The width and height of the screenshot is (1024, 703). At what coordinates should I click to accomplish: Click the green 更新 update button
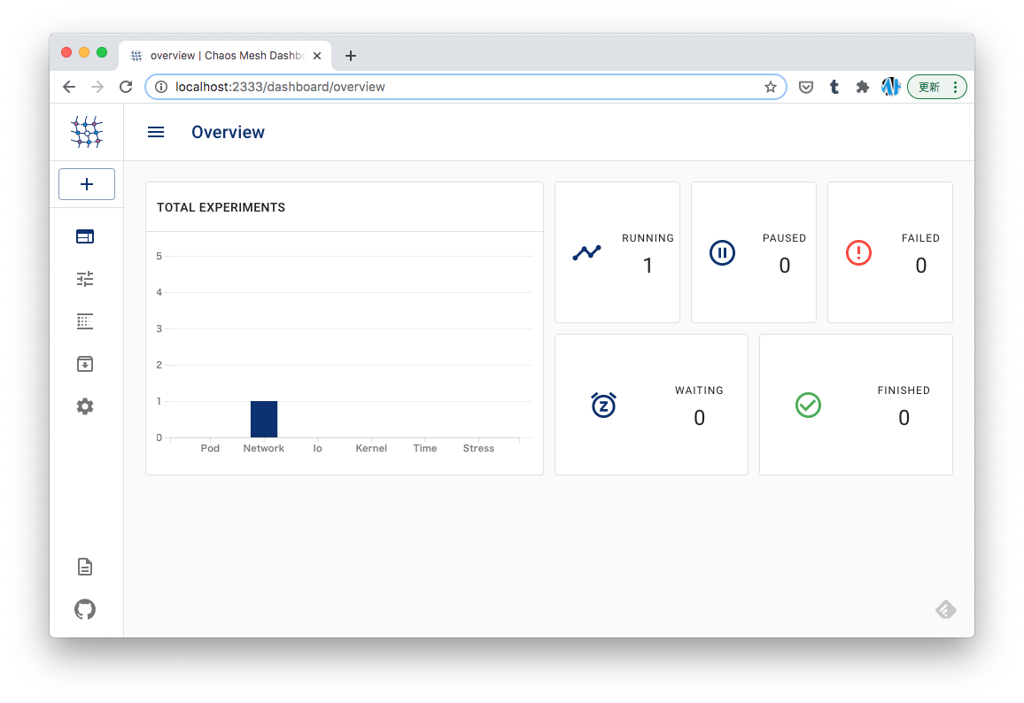tap(929, 87)
